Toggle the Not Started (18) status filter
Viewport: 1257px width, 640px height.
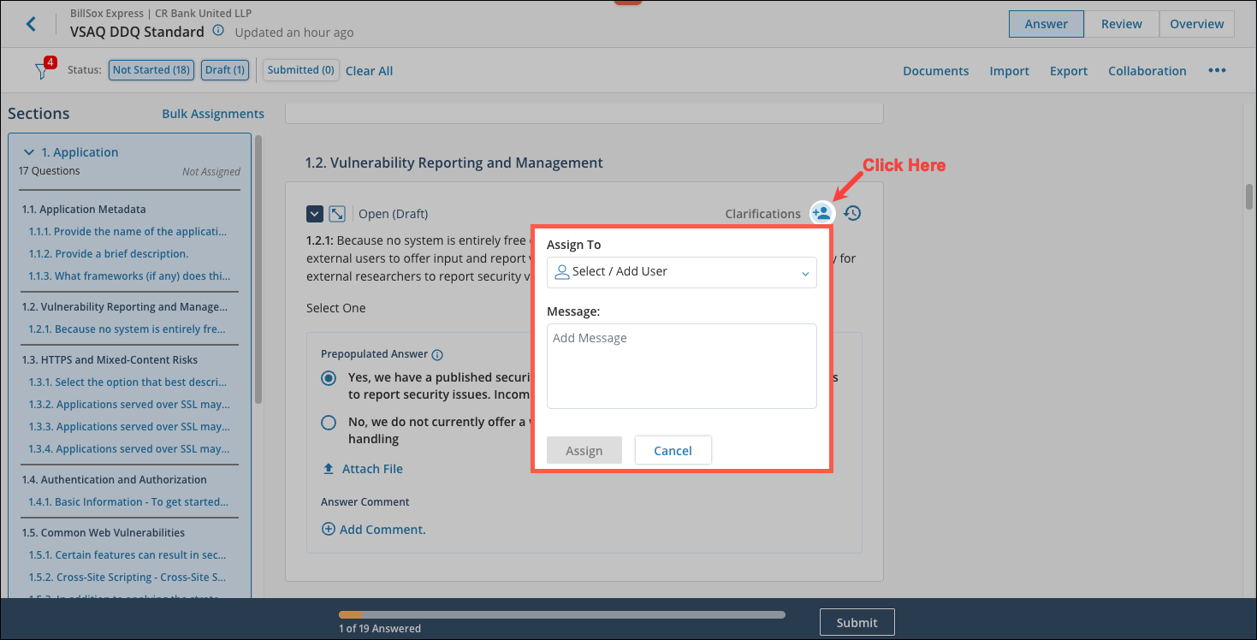coord(151,70)
